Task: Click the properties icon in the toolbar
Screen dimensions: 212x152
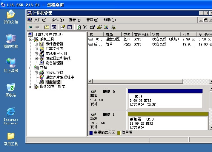Action: [x=92, y=27]
